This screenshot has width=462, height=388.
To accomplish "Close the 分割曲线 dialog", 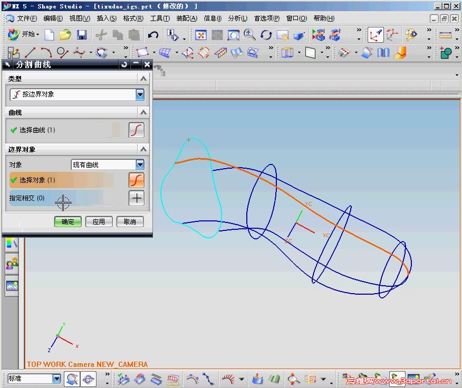I will coord(147,64).
